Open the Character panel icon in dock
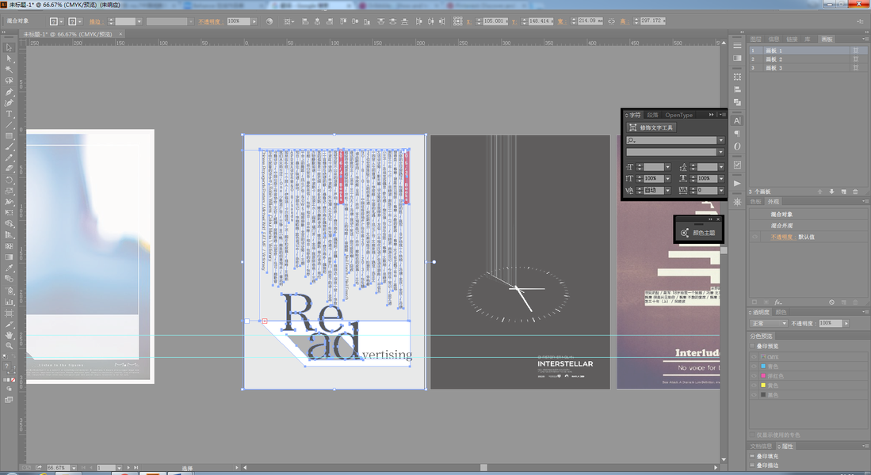The height and width of the screenshot is (475, 871). click(x=737, y=120)
